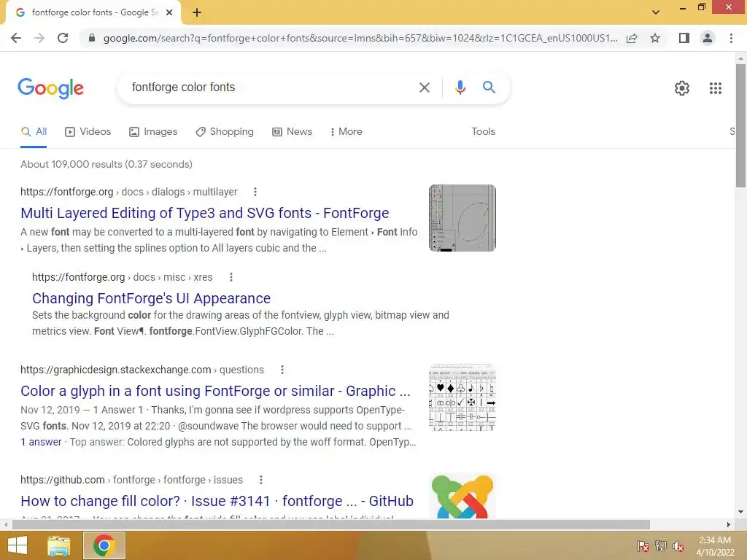Click the horizontal scrollbar thumb
Image resolution: width=747 pixels, height=560 pixels.
tap(331, 525)
